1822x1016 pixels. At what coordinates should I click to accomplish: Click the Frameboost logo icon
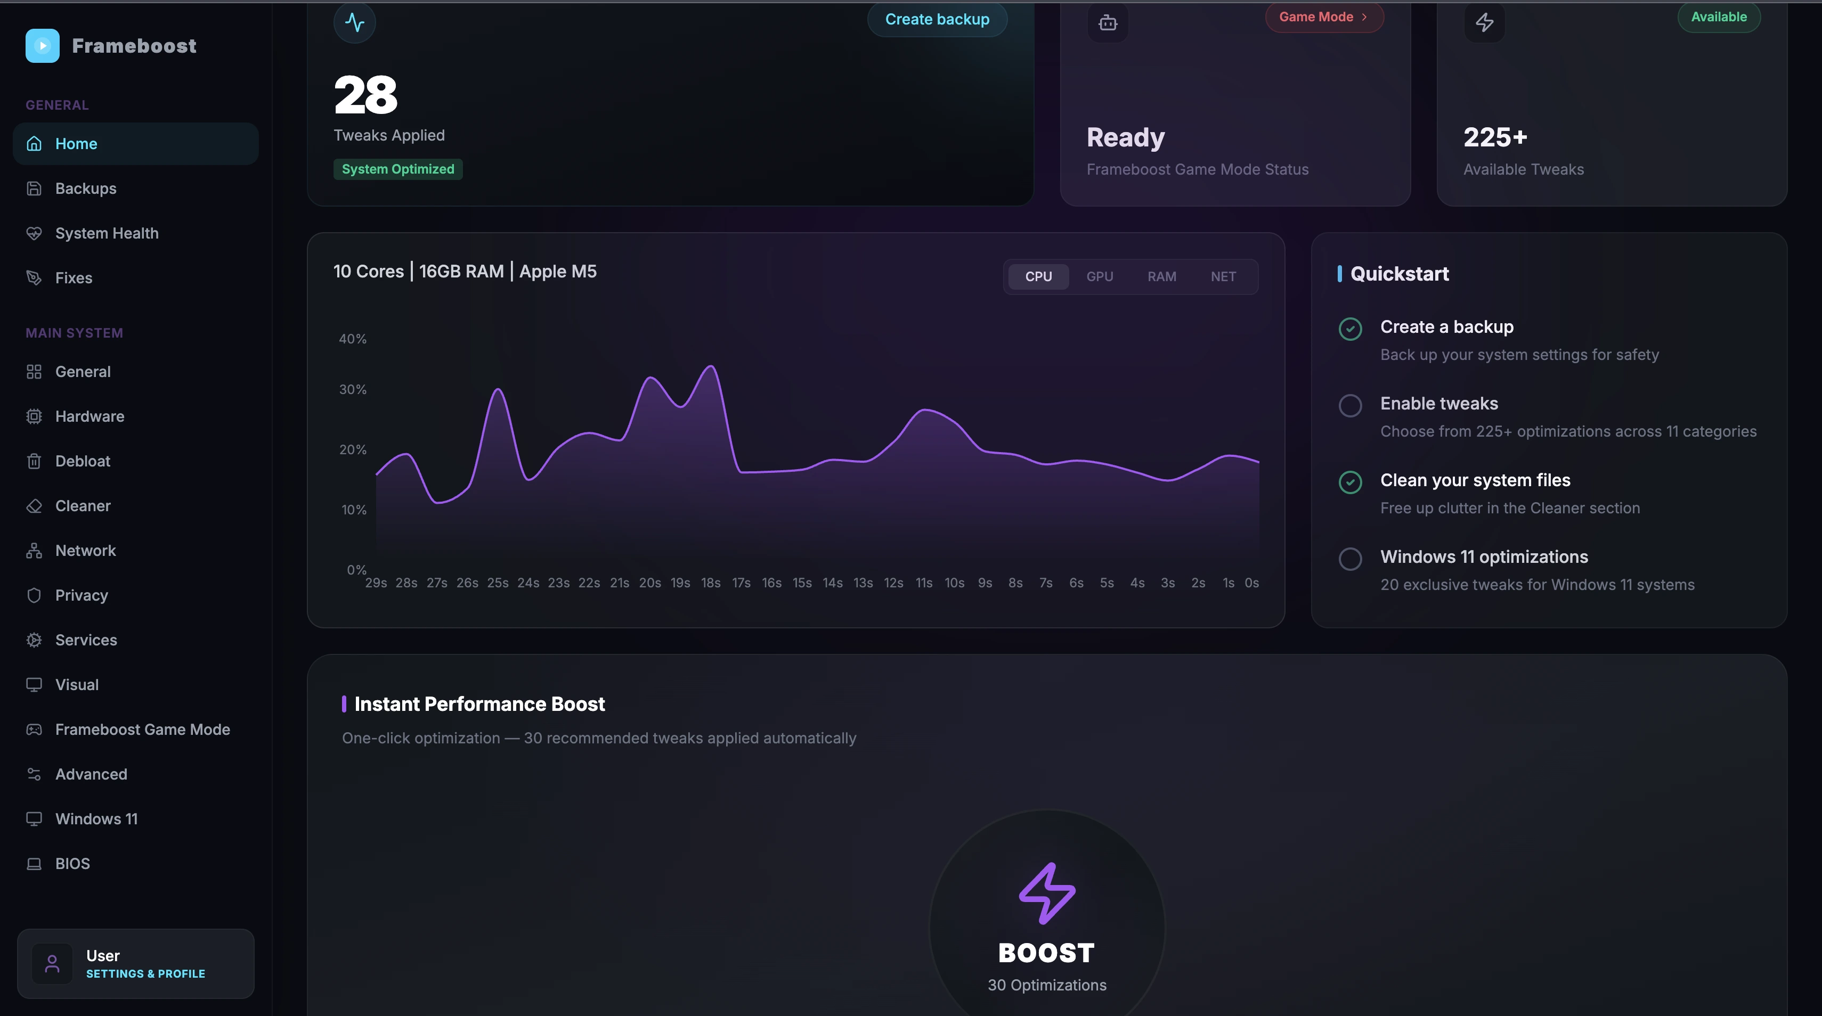(x=43, y=46)
